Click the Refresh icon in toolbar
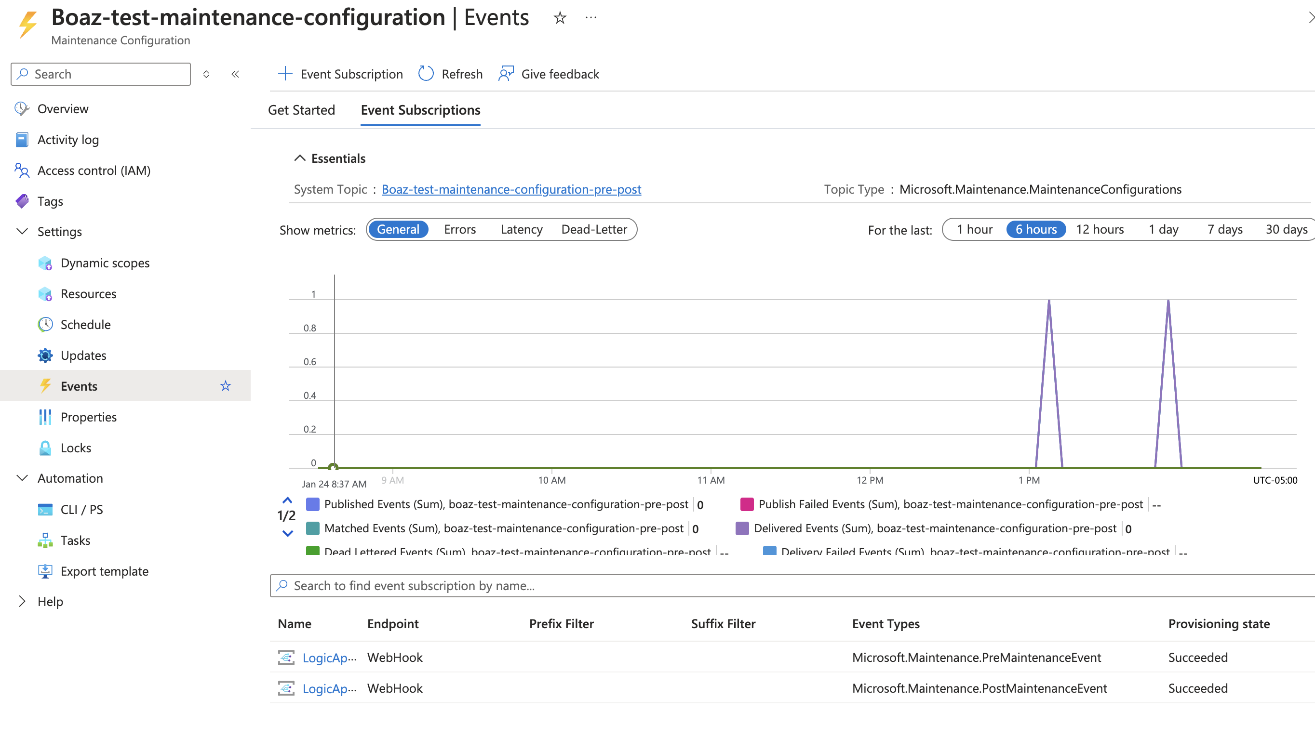1315x737 pixels. click(x=426, y=74)
